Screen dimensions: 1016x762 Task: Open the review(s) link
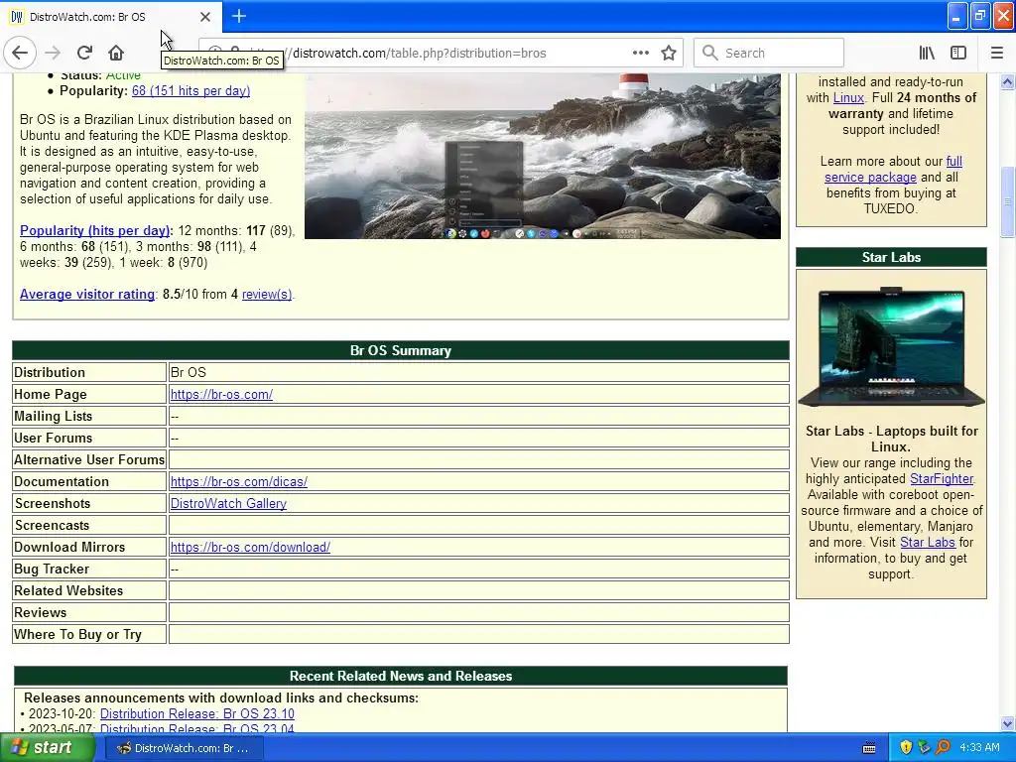pos(267,294)
